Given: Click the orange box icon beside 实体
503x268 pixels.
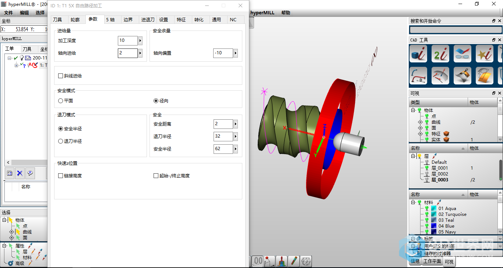Looking at the screenshot, I should coord(446,140).
